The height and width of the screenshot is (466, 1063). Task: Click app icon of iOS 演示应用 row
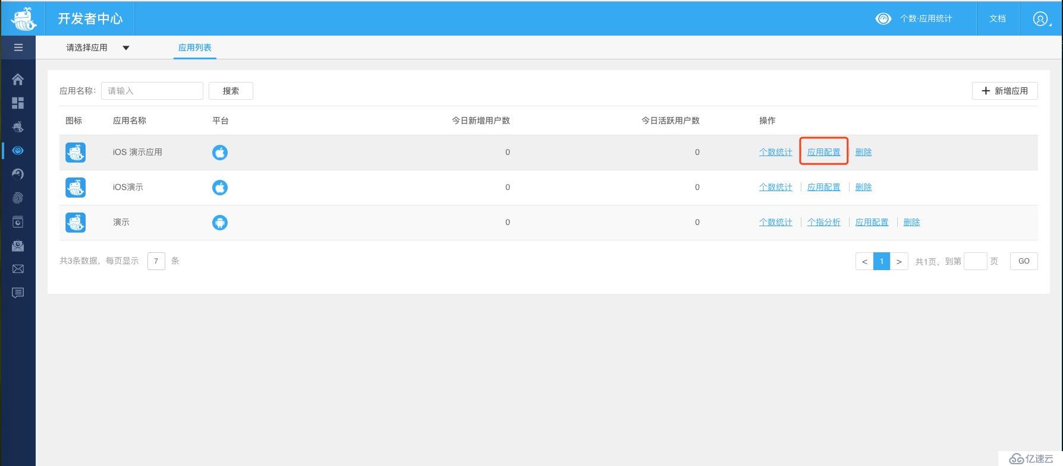(76, 153)
